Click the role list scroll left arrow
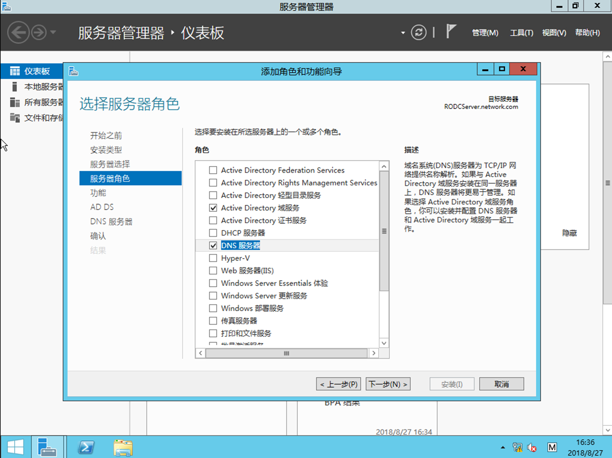The width and height of the screenshot is (612, 458). coord(201,353)
